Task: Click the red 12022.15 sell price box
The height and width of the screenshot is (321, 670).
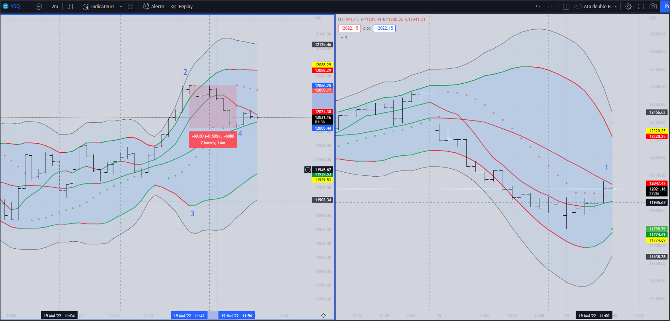Action: 350,28
